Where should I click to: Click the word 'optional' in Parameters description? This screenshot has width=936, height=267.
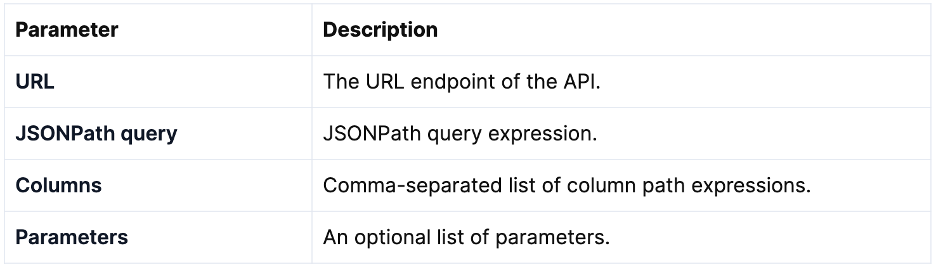[x=387, y=238]
